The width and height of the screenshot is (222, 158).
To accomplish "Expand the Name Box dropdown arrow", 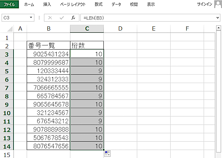I will pos(31,17).
